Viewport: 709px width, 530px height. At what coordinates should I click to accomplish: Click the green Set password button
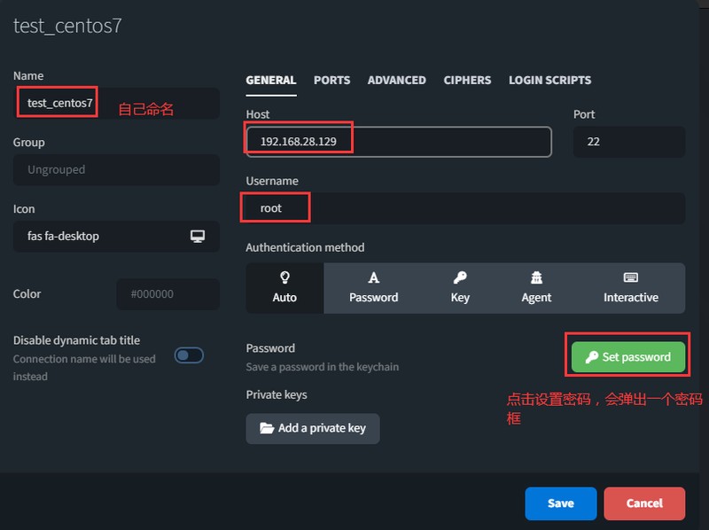tap(628, 357)
